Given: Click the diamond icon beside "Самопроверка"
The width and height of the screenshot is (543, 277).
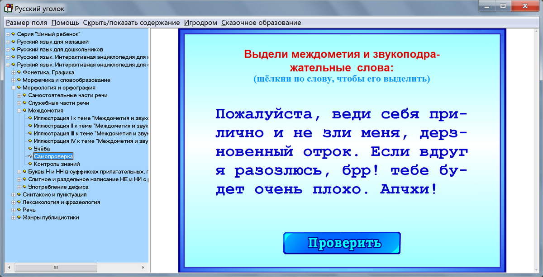Looking at the screenshot, I should tap(29, 156).
